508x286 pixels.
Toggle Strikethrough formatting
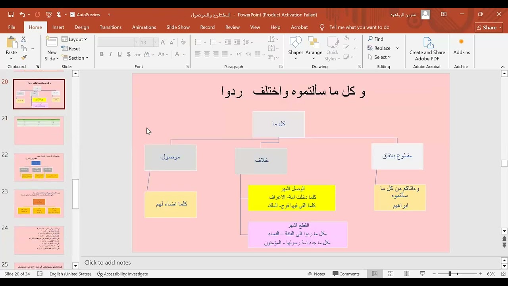pyautogui.click(x=138, y=54)
